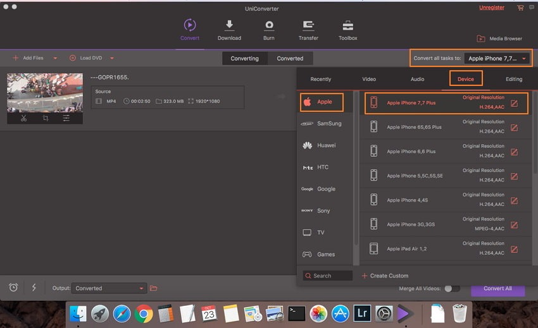
Task: Click Load DVD button
Action: pos(86,58)
